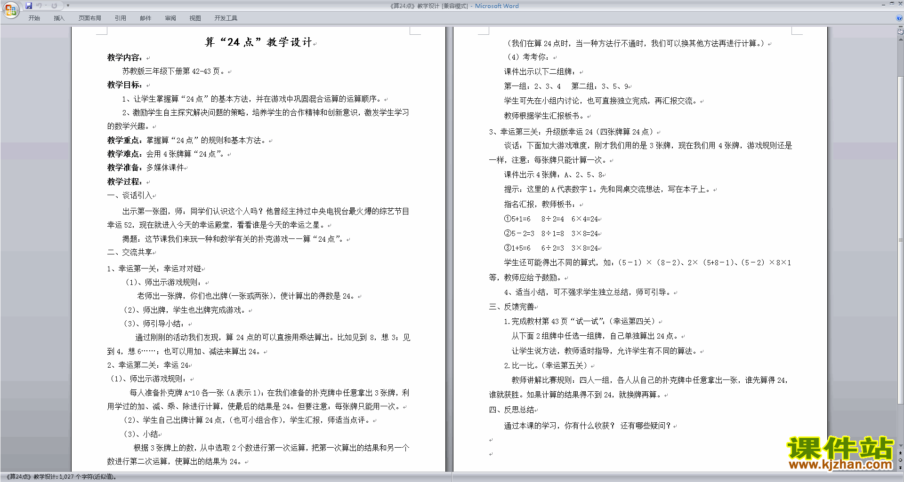Screen dimensions: 904x482
Task: Click the line (3)、小结 on left page
Action: 141,434
